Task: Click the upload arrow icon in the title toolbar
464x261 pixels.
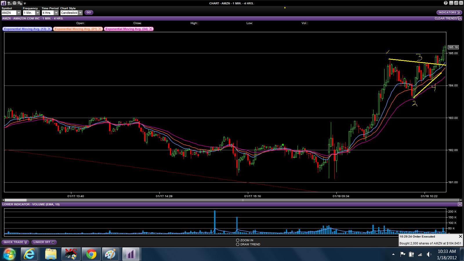Action: click(x=9, y=3)
